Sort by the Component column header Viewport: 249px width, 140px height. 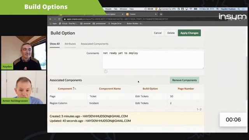pos(65,89)
